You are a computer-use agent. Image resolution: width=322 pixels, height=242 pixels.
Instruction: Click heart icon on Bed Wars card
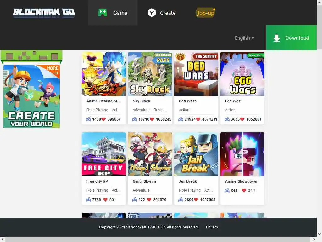pyautogui.click(x=198, y=119)
